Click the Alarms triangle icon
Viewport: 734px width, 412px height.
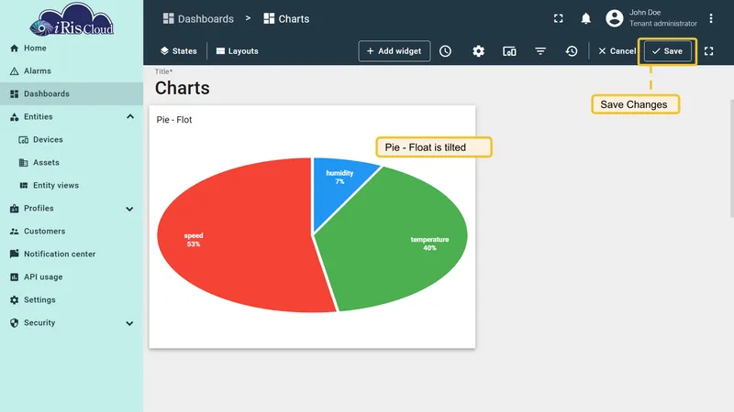tap(14, 71)
